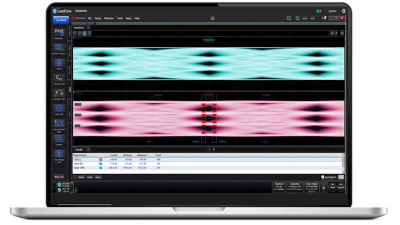The image size is (400, 225).
Task: Click the Limits... button
Action: coord(90,177)
